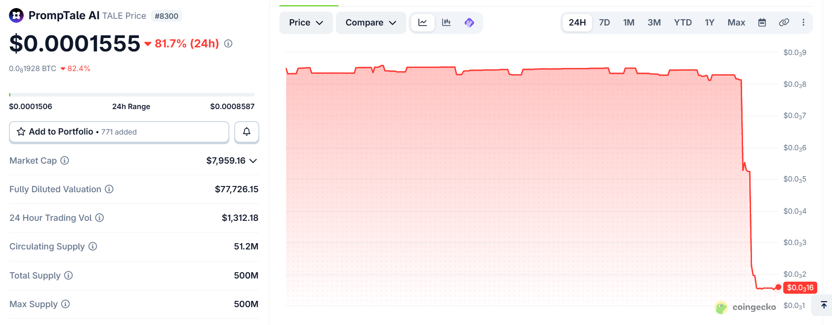
Task: Copy chart link icon
Action: point(784,22)
